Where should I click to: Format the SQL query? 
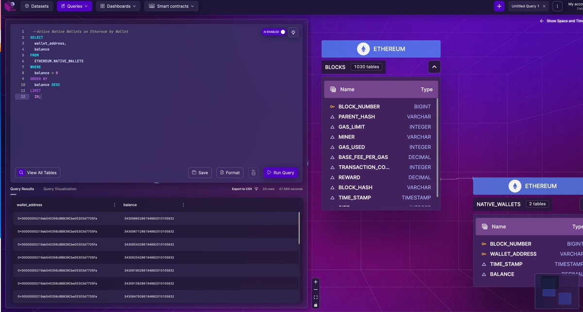pos(230,173)
